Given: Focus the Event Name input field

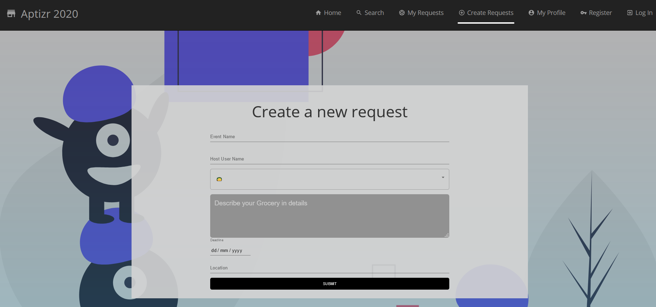Looking at the screenshot, I should pos(330,137).
